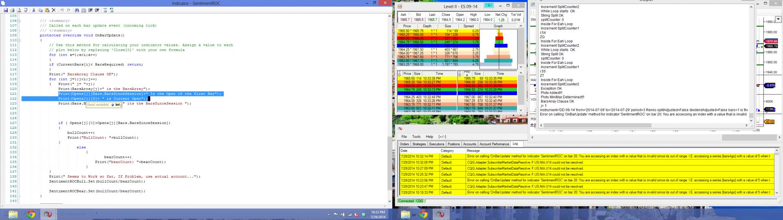
Task: Click the [+/-] menu item
Action: point(442,137)
